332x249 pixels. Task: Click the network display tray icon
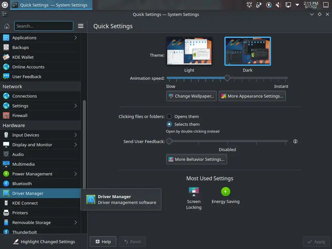pyautogui.click(x=288, y=5)
